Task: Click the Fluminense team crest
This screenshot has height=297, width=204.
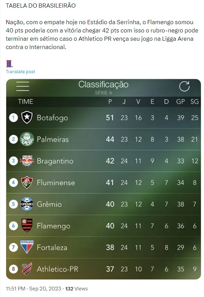Action: [27, 182]
